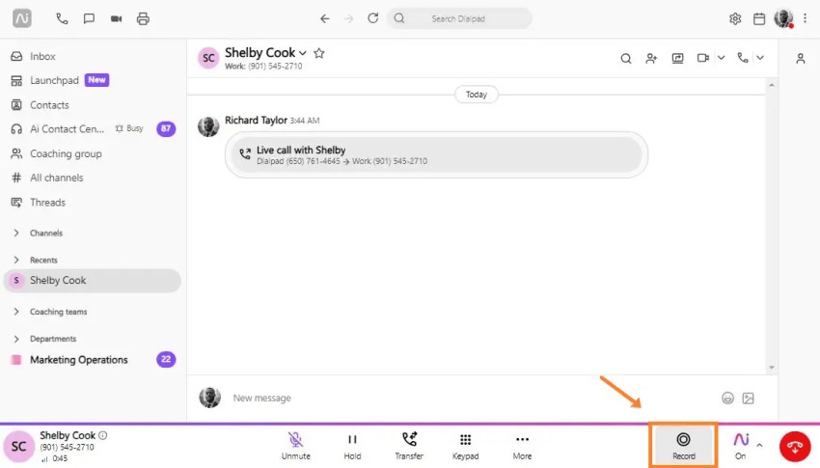Click the SC avatar in call bar
Screen dimensions: 820x468
[x=19, y=447]
